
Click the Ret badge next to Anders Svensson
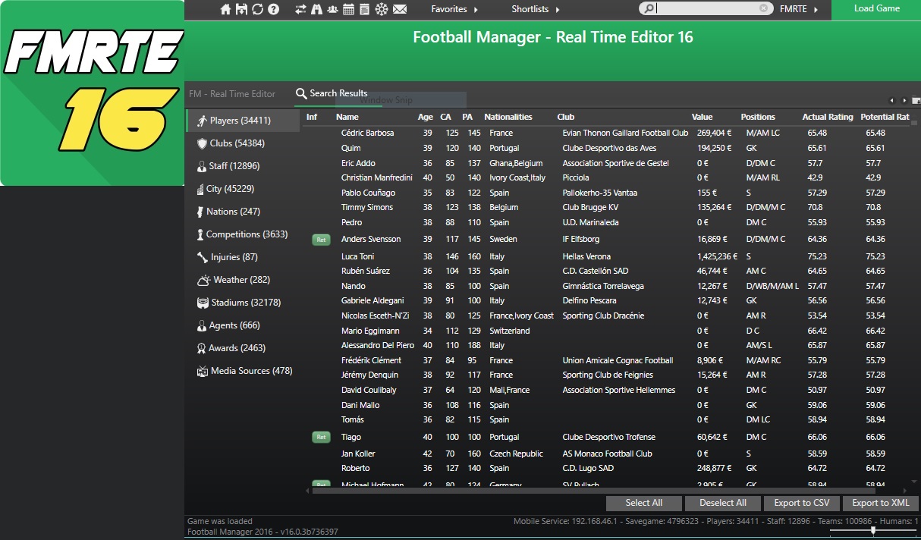pos(321,240)
